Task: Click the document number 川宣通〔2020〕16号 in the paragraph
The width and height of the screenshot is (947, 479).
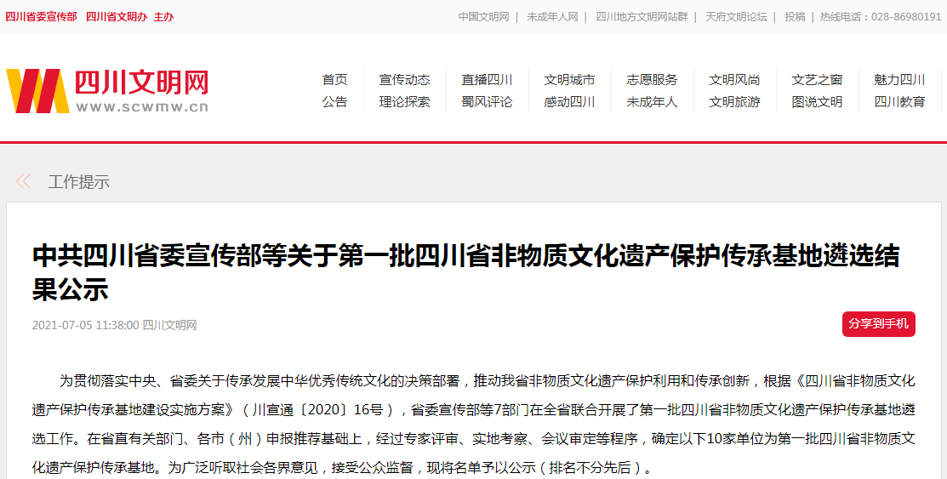Action: (x=317, y=409)
